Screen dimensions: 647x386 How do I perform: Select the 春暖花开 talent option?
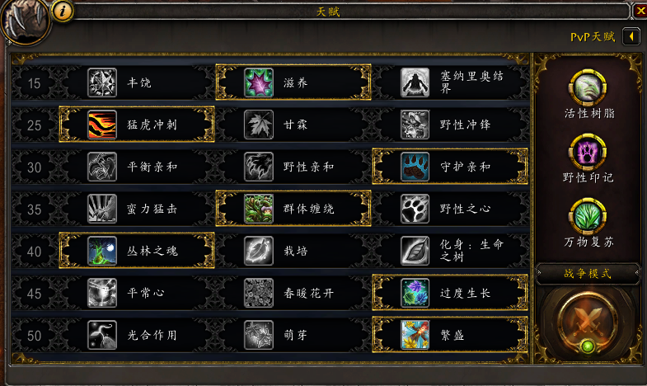click(x=293, y=293)
